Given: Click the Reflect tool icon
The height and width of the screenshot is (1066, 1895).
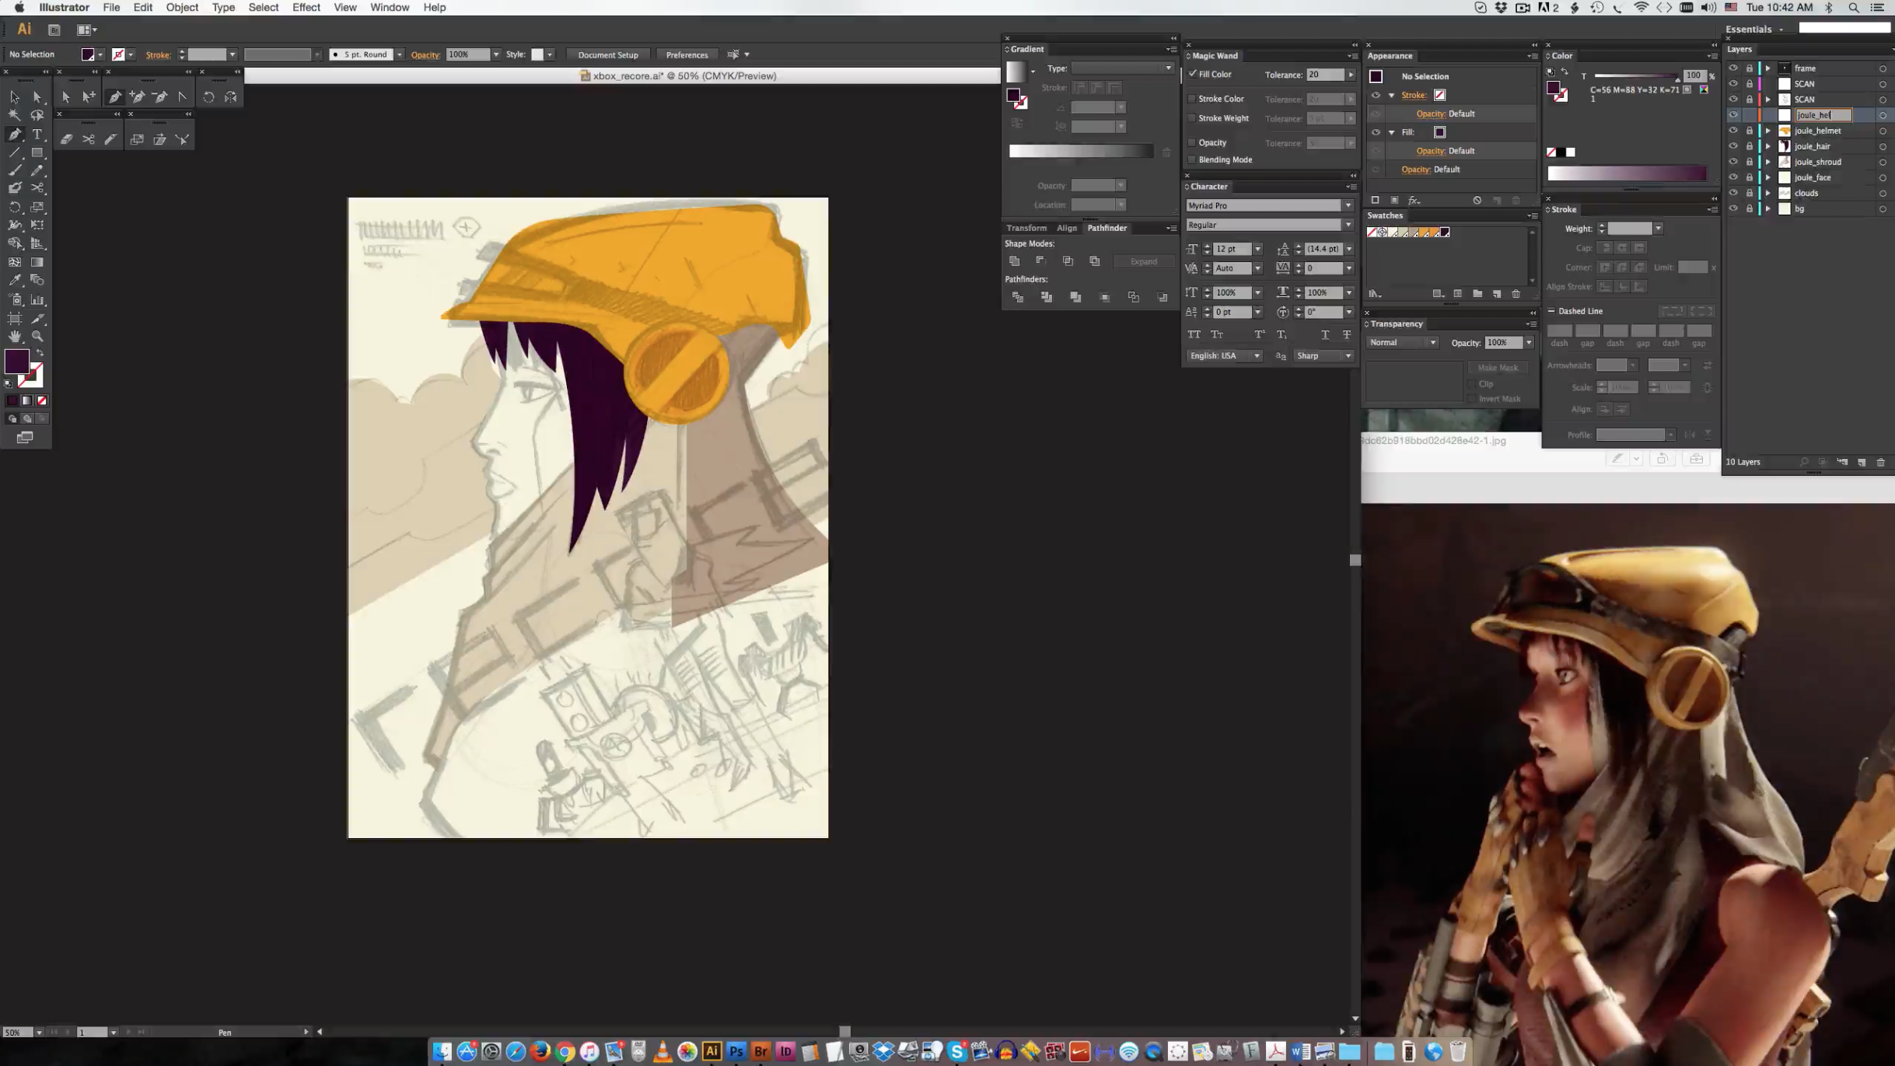Looking at the screenshot, I should click(x=231, y=97).
